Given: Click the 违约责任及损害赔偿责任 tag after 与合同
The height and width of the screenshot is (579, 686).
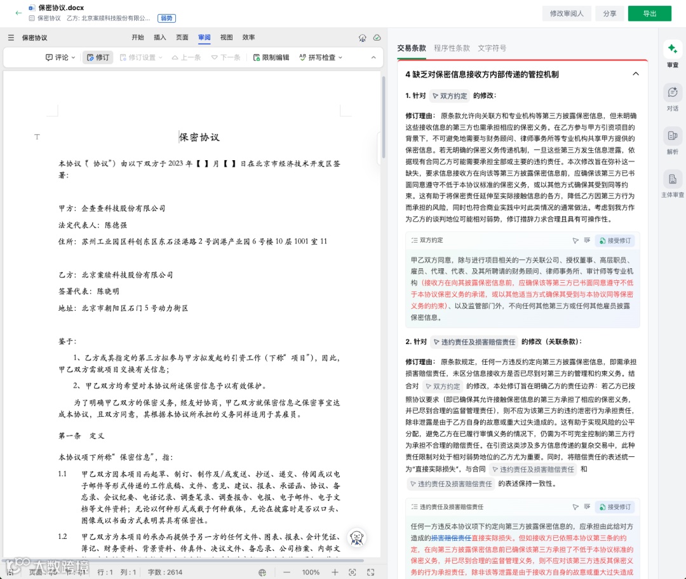Looking at the screenshot, I should [x=533, y=470].
